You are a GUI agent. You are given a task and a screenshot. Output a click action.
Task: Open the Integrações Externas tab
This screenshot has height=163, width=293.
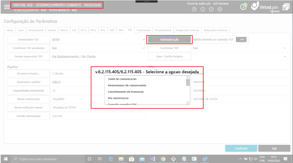pyautogui.click(x=215, y=30)
